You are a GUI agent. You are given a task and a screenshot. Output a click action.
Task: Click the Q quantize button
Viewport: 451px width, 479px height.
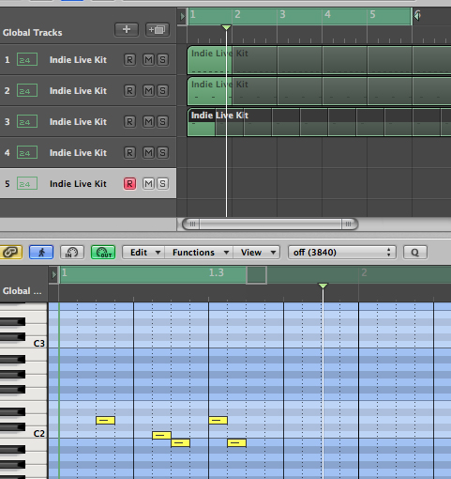click(x=415, y=252)
